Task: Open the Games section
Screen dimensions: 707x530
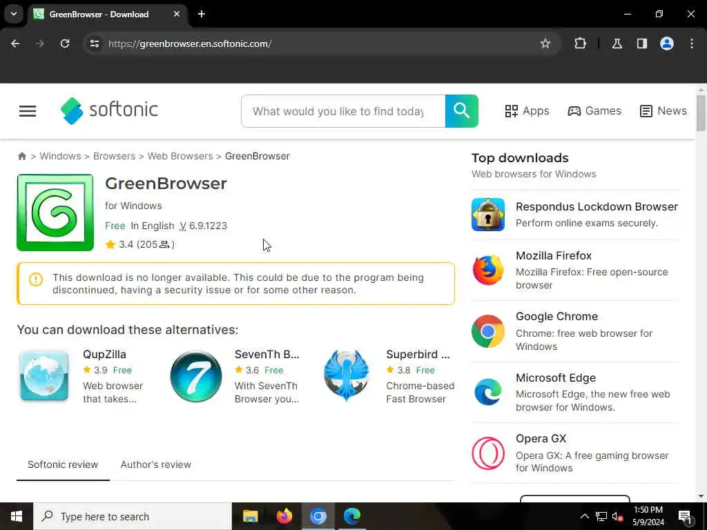Action: [594, 111]
